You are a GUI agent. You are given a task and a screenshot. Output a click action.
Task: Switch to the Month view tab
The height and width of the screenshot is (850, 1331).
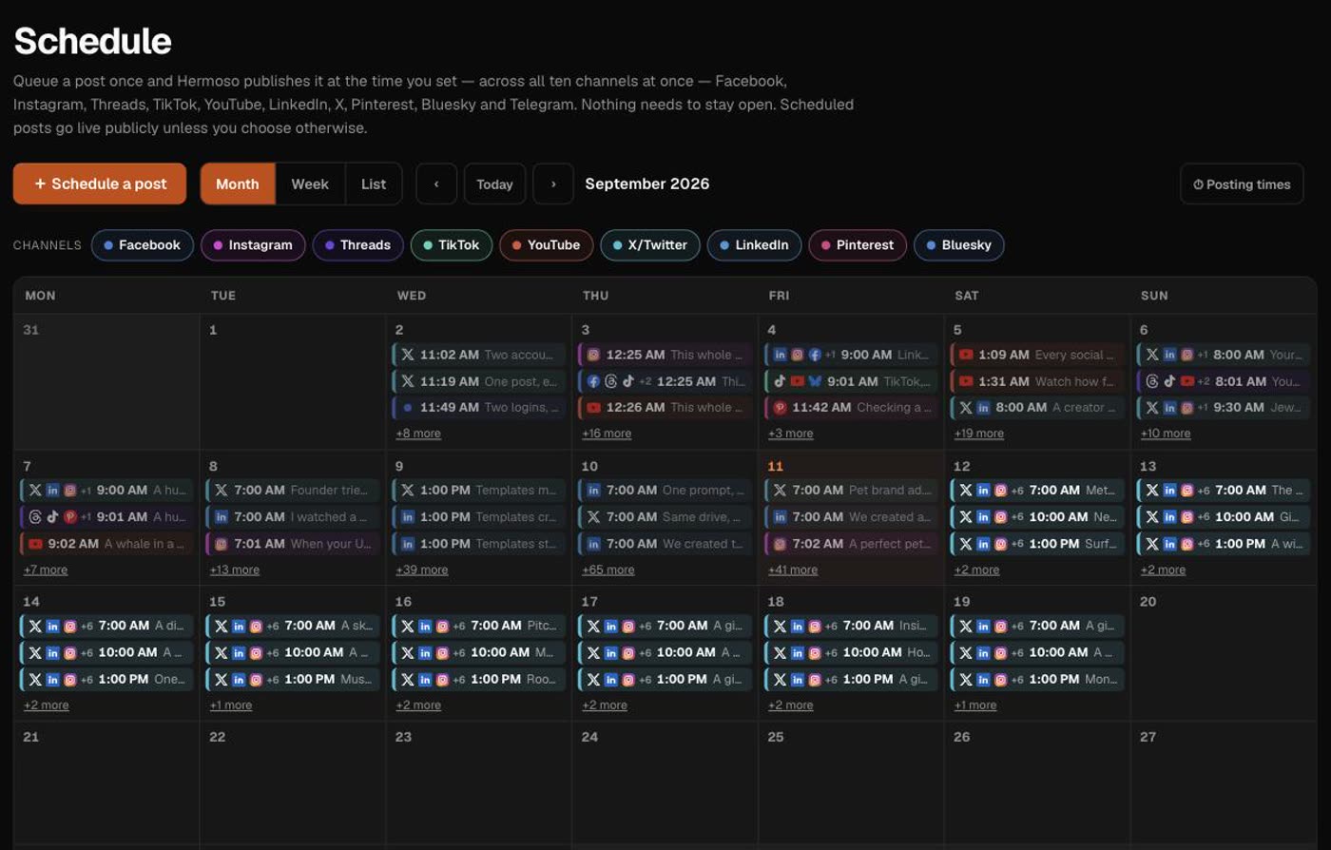pyautogui.click(x=238, y=184)
